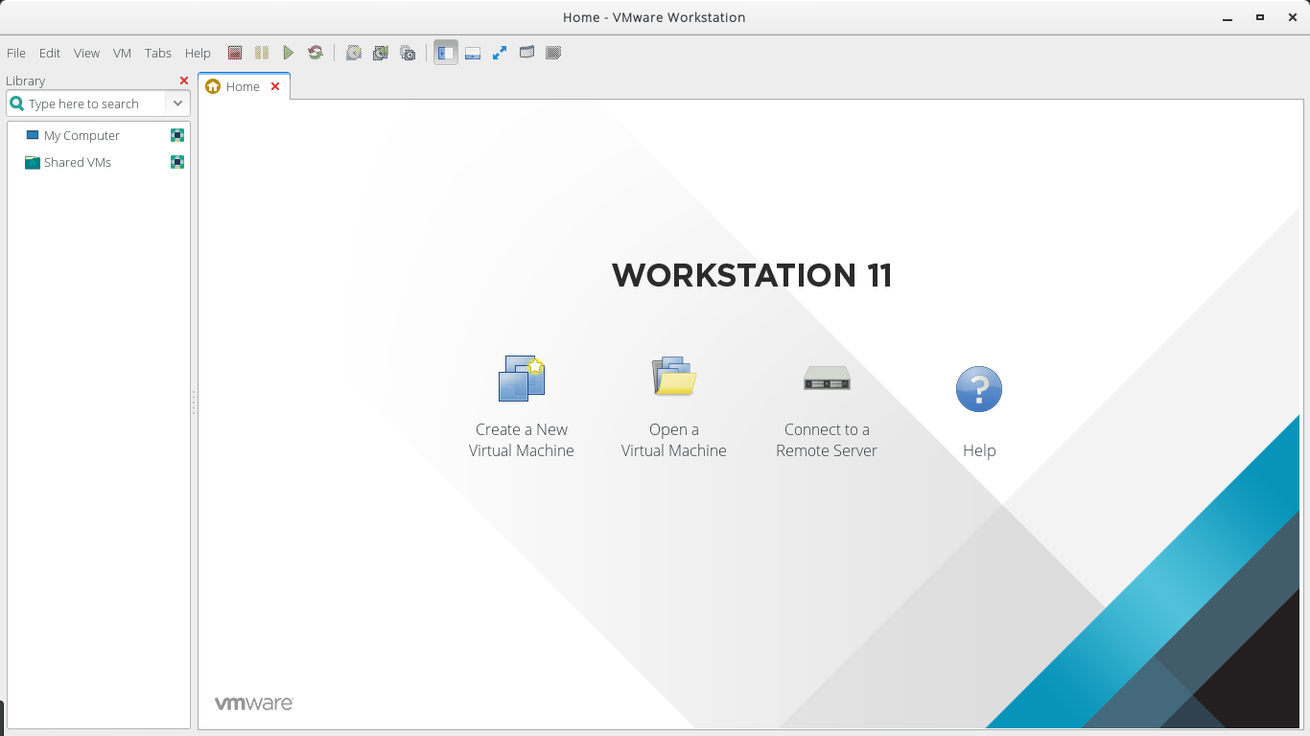The height and width of the screenshot is (736, 1310).
Task: Open the Snapshot Manager toolbar icon
Action: coord(408,53)
